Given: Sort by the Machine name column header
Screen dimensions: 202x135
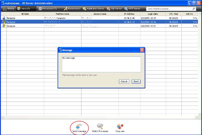Looking at the screenshot, I should 62,14.
